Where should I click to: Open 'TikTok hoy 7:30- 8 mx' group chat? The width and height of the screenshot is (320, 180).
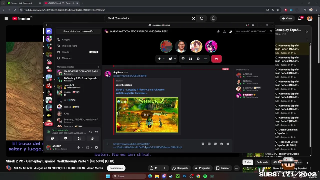(78, 79)
